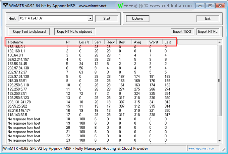Click the Exit button

click(x=208, y=19)
